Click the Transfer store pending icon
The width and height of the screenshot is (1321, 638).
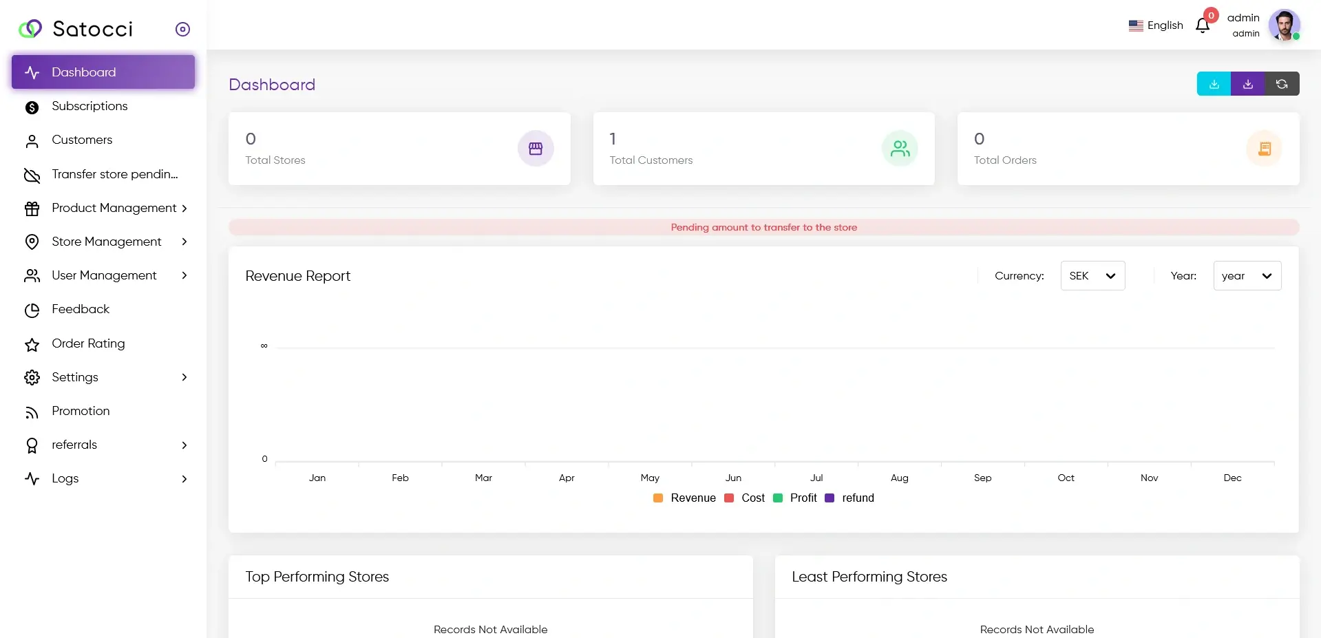point(32,176)
